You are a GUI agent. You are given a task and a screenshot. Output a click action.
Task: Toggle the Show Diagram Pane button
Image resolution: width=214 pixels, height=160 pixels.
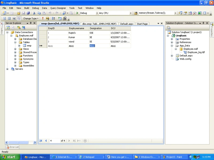point(4,18)
